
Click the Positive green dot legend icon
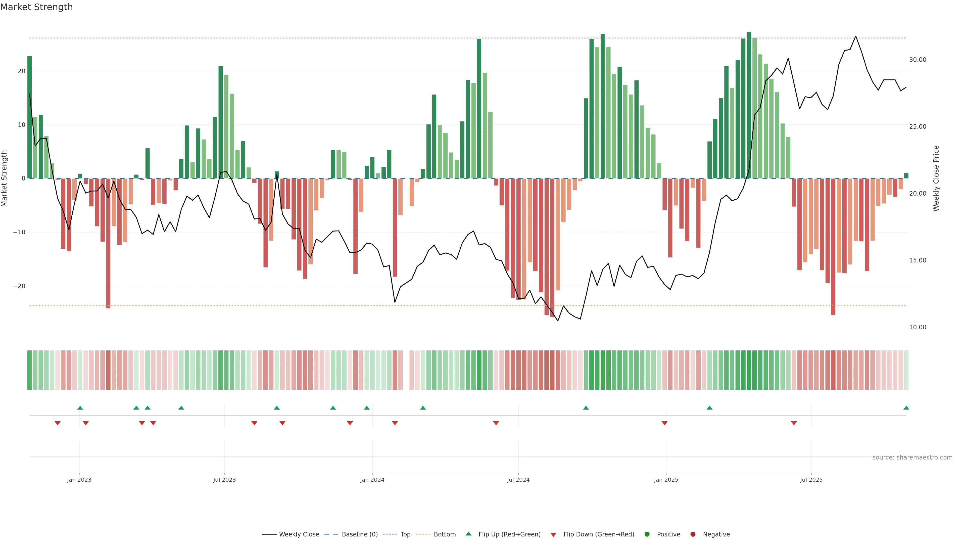647,534
